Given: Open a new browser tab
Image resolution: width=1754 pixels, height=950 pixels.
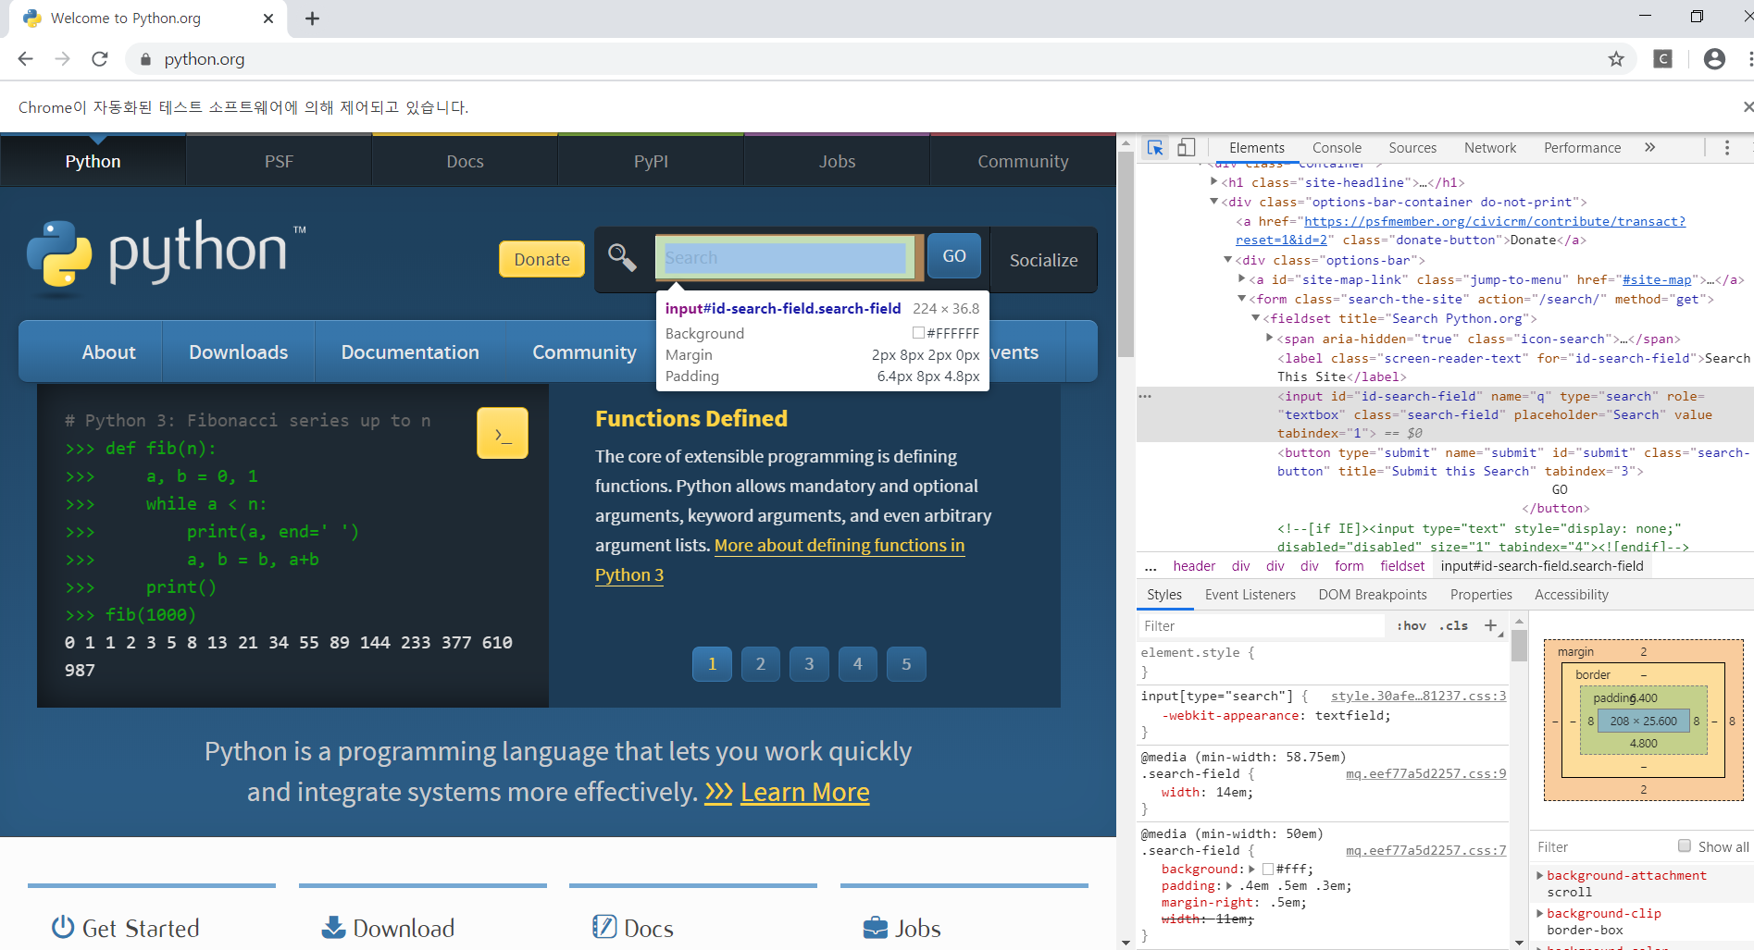Looking at the screenshot, I should click(312, 19).
